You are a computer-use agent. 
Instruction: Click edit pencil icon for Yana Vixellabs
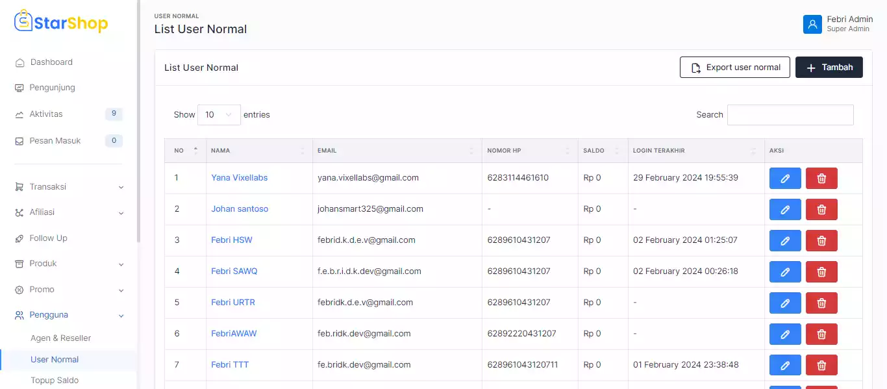784,179
